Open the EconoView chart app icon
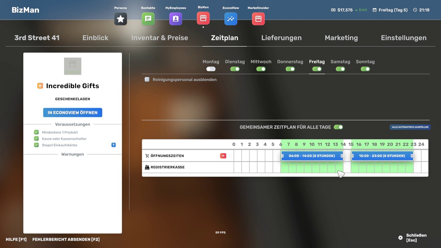Image resolution: width=441 pixels, height=248 pixels. (x=231, y=19)
